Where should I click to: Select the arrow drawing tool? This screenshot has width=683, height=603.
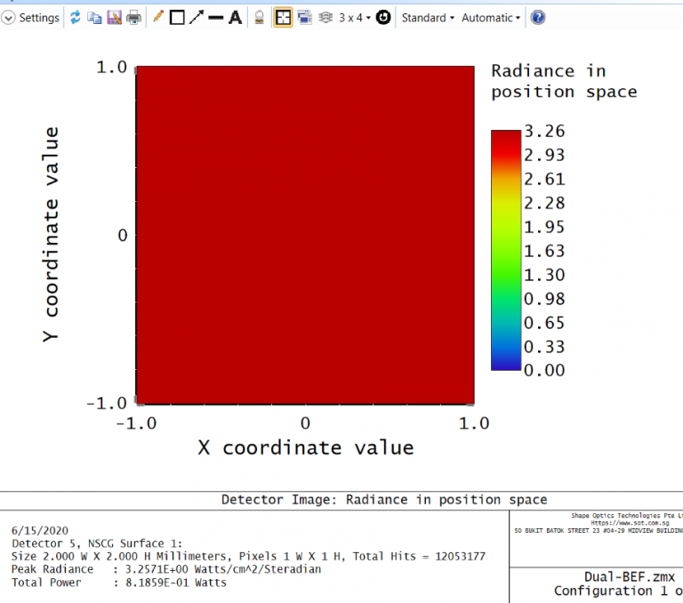197,18
